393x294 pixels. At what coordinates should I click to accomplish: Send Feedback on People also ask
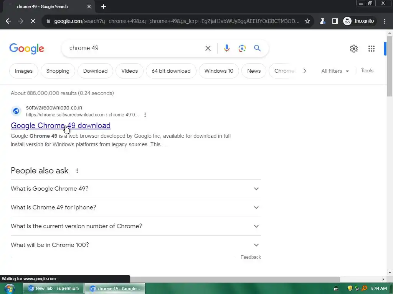251,257
